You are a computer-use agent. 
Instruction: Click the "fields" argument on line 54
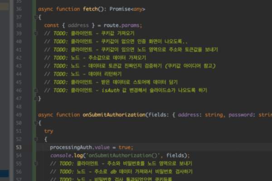(x=175, y=156)
